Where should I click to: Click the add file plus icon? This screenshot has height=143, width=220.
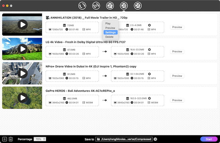(x=4, y=139)
